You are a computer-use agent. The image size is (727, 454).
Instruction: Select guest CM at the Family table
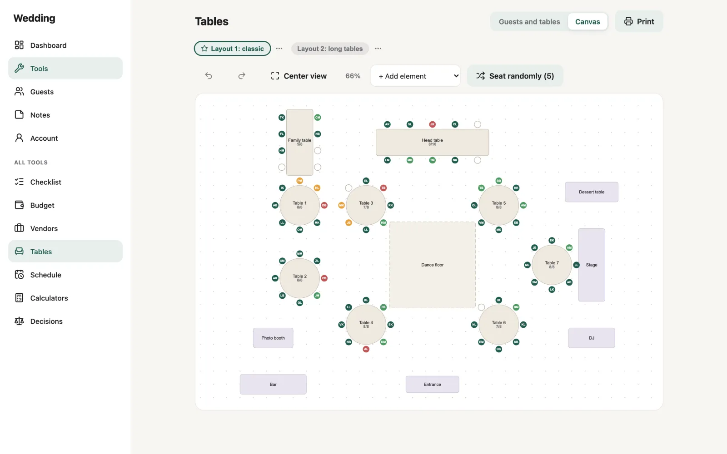[318, 118]
